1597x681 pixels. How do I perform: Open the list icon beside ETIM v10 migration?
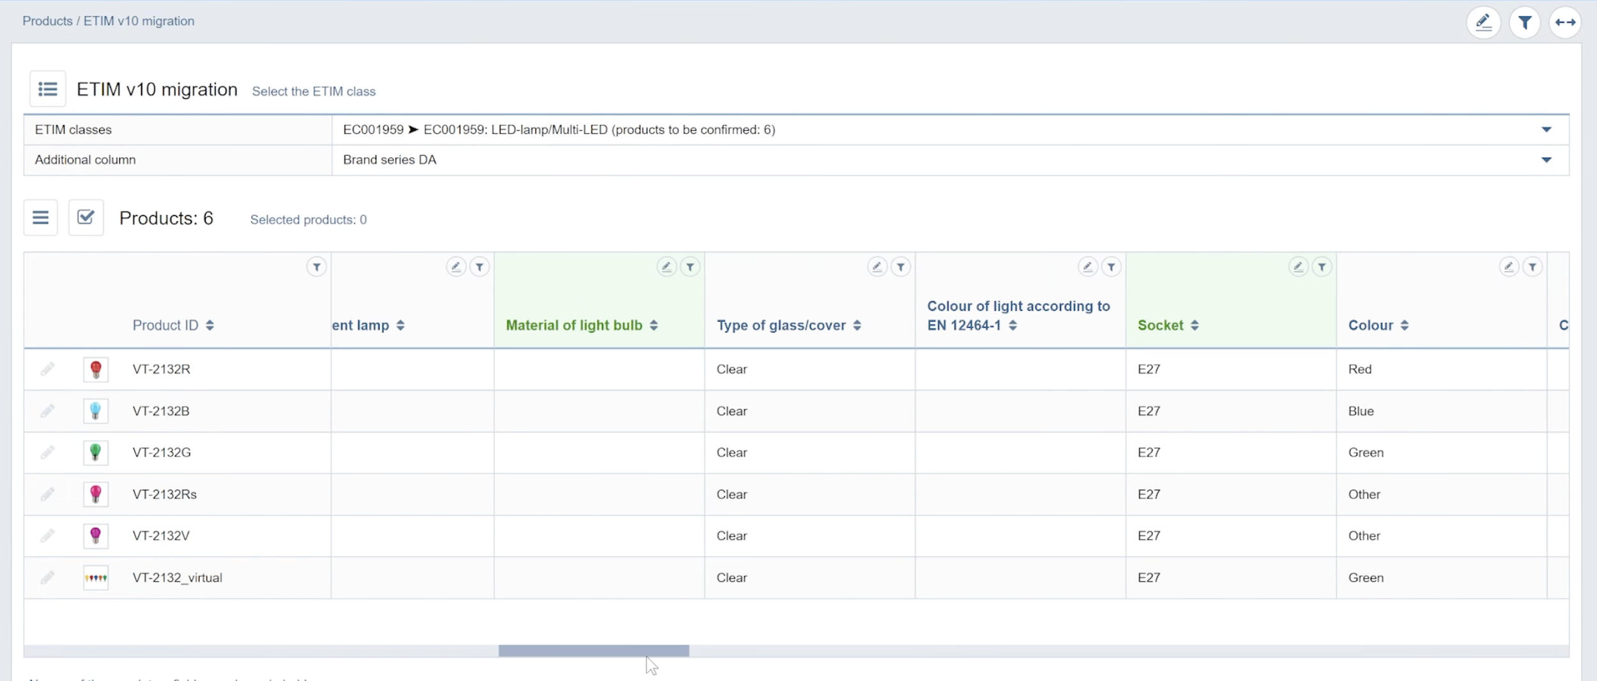(48, 89)
